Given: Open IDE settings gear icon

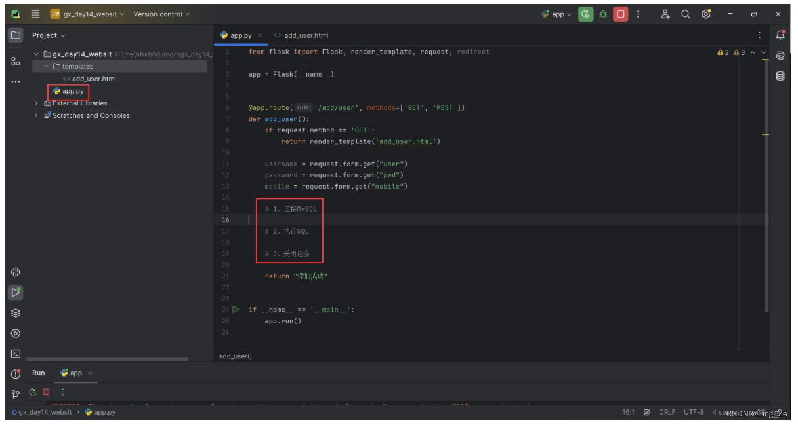Looking at the screenshot, I should tap(706, 14).
